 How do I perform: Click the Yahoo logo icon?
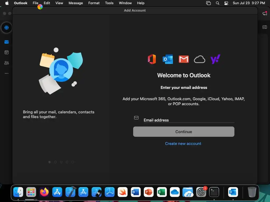click(215, 59)
